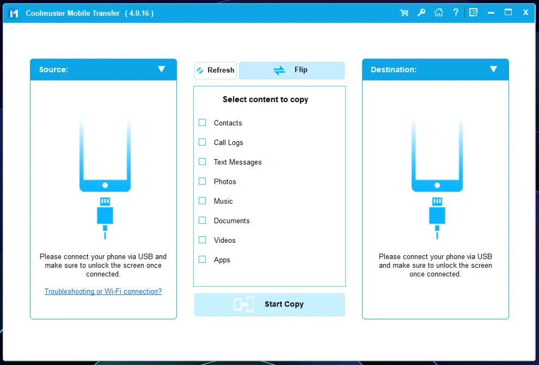Click the Documents label
This screenshot has height=365, width=539.
232,221
